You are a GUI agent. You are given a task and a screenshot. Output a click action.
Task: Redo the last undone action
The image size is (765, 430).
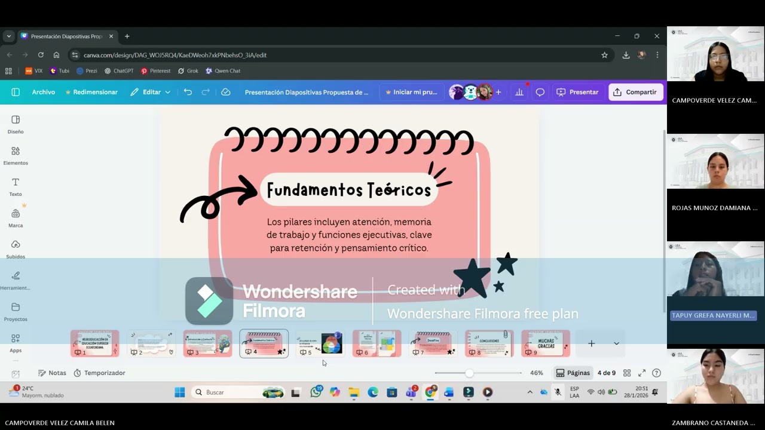206,92
